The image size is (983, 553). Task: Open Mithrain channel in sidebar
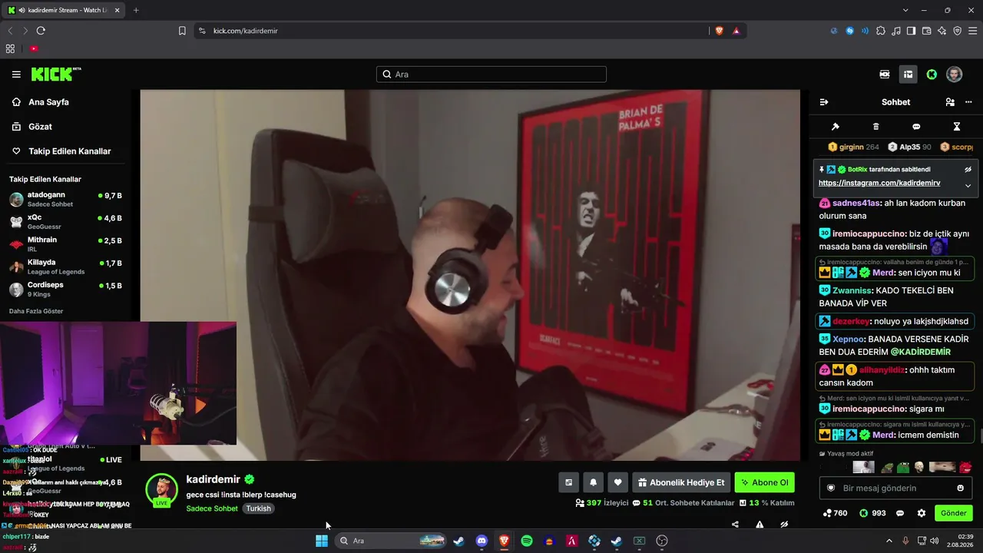[65, 244]
